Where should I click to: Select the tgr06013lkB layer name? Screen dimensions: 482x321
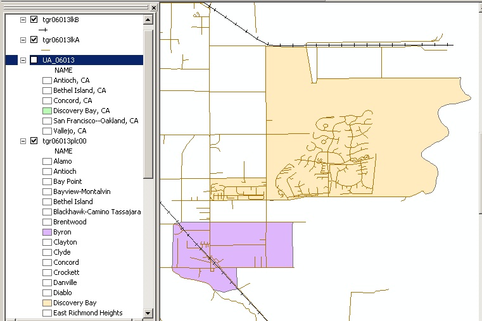[x=61, y=20]
